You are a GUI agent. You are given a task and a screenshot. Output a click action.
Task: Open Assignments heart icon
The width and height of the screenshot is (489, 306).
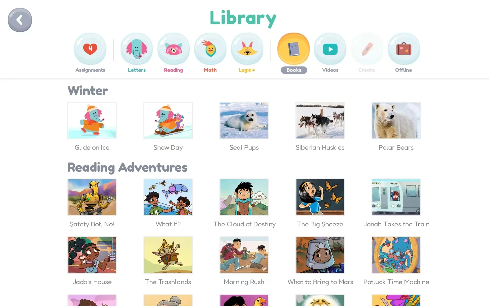tap(90, 49)
